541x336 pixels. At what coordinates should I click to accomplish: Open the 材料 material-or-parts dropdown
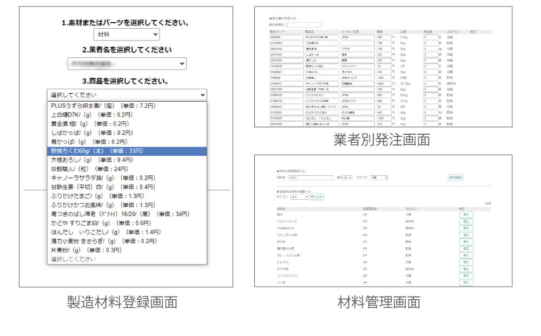pyautogui.click(x=127, y=34)
